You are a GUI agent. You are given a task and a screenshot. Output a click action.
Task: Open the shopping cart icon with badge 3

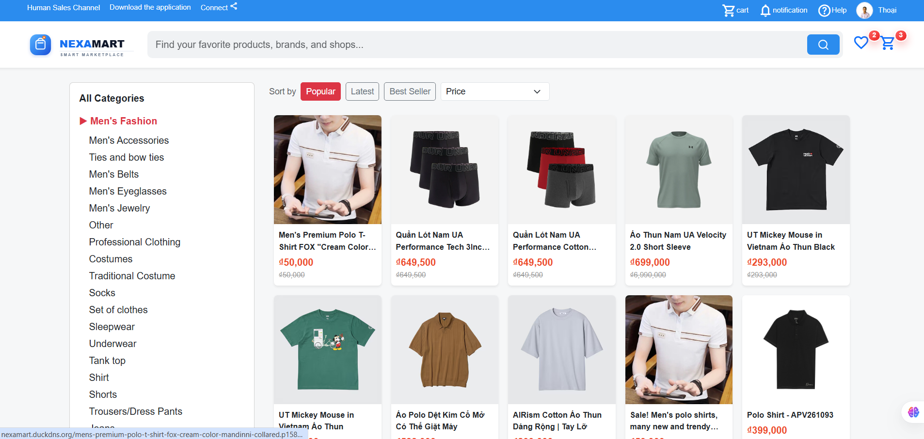point(888,43)
